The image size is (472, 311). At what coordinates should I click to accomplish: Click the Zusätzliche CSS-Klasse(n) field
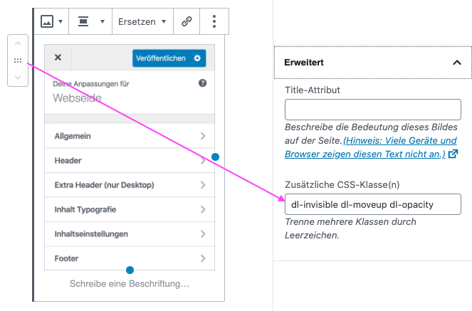pyautogui.click(x=372, y=204)
